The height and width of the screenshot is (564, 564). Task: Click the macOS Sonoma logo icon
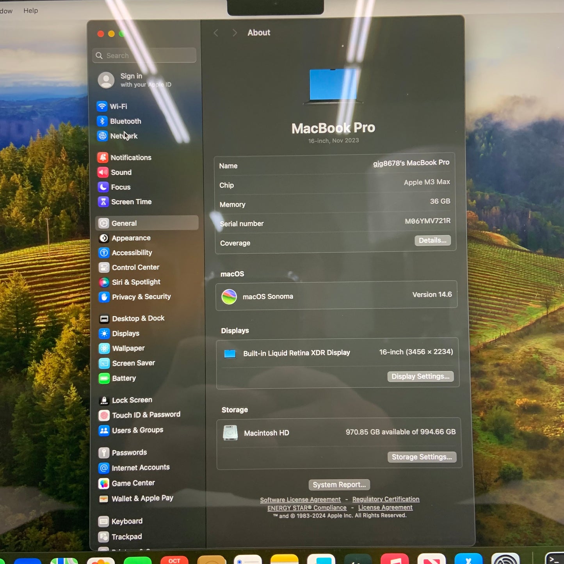[x=229, y=297]
